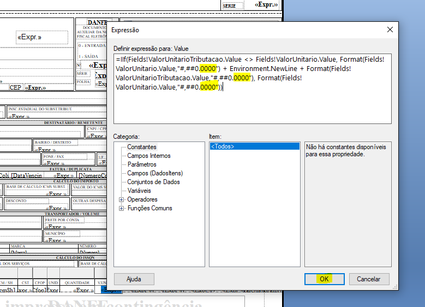Click the Cancelar button
The height and width of the screenshot is (307, 425).
pyautogui.click(x=368, y=279)
